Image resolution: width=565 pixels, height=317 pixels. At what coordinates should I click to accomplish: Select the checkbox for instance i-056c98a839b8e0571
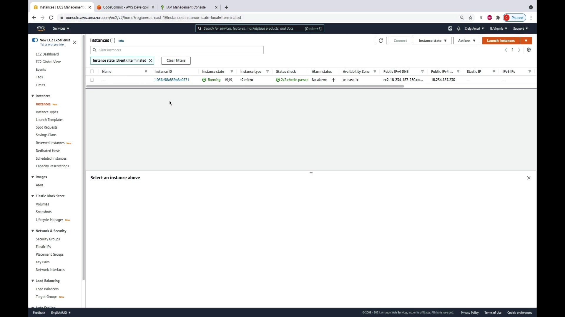pos(92,80)
